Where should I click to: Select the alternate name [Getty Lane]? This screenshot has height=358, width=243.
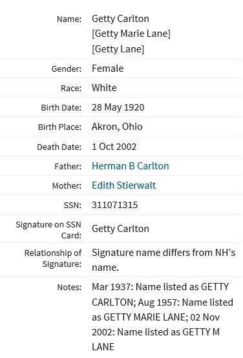(x=118, y=49)
